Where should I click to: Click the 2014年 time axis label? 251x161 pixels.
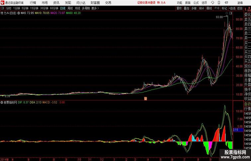tap(5, 159)
